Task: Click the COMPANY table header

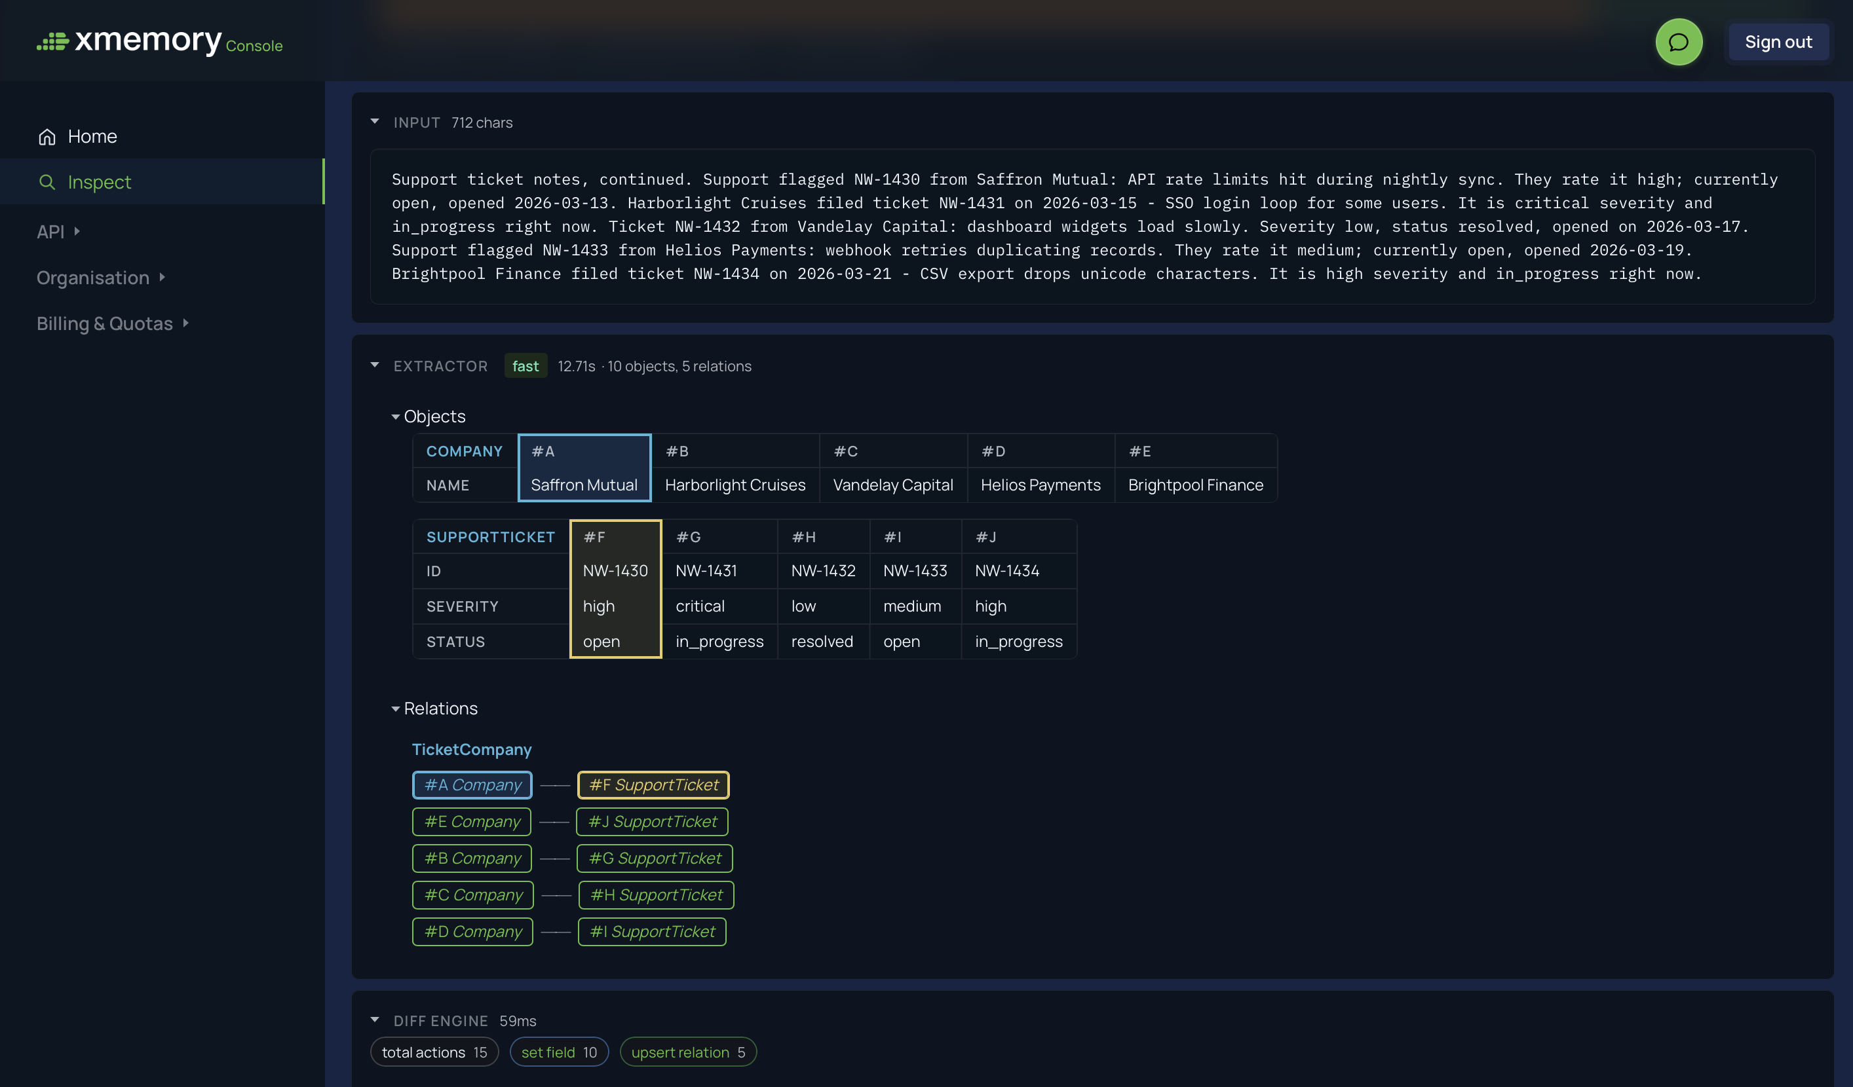Action: coord(464,451)
